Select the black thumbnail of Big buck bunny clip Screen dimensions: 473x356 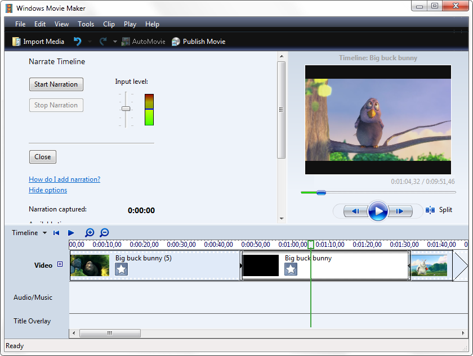261,265
